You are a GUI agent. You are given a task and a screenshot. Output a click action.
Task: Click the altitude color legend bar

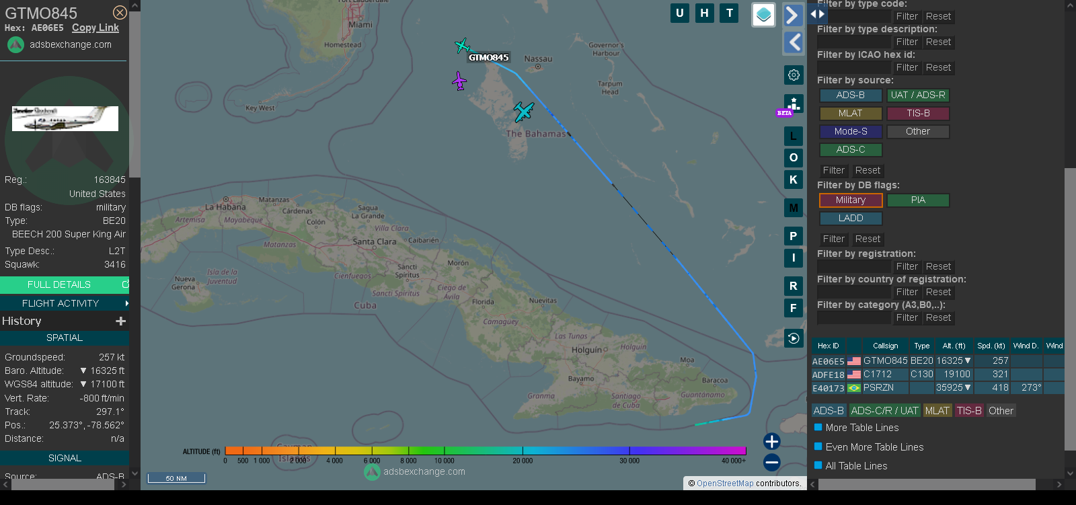pos(486,451)
